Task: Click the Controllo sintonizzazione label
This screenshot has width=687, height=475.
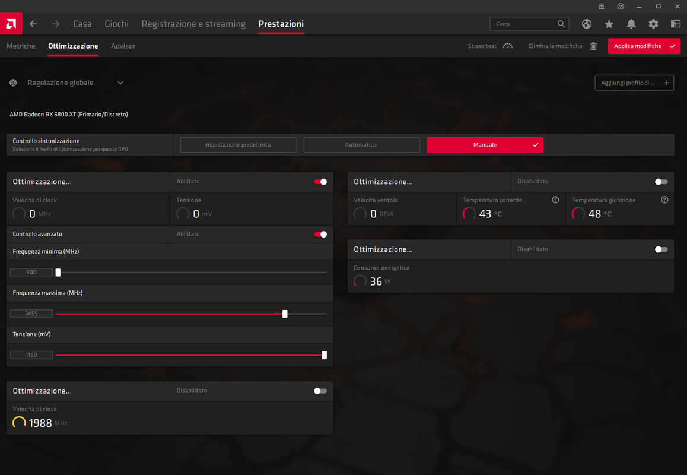Action: point(46,141)
